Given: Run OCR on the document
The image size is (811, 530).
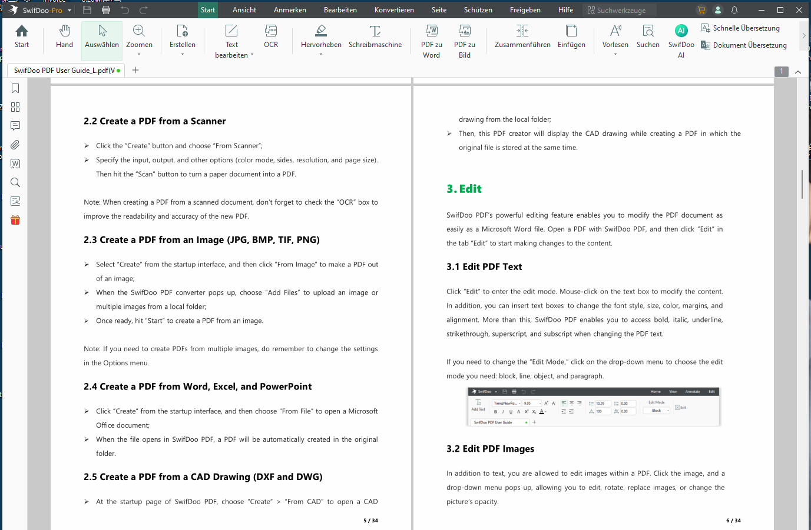Looking at the screenshot, I should [271, 37].
